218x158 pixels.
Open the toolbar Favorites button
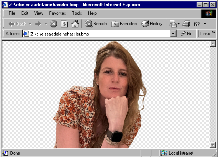tap(124, 24)
